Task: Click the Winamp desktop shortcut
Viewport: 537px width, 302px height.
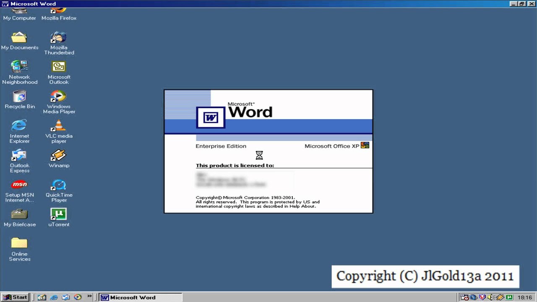Action: click(59, 159)
